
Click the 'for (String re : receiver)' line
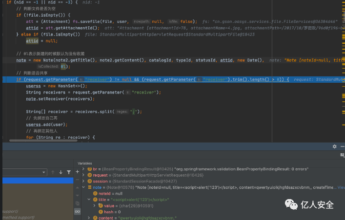coord(61,137)
